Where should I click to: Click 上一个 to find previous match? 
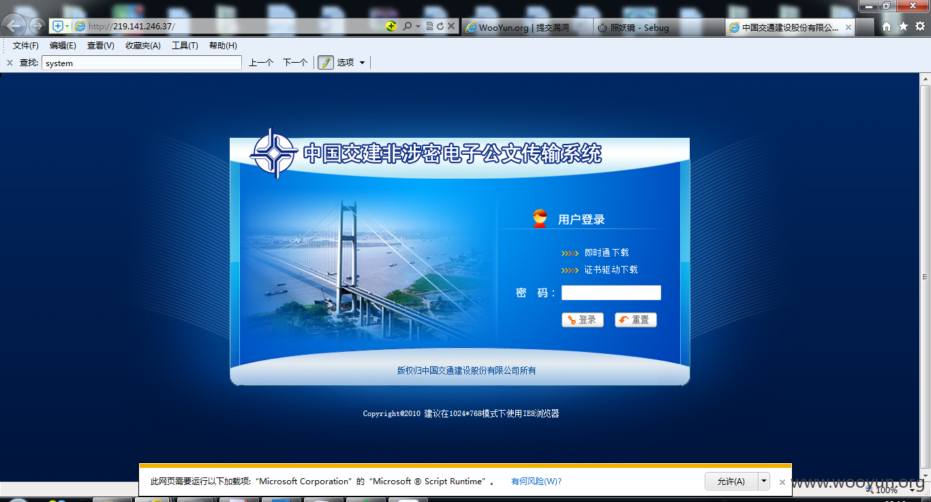click(x=261, y=63)
